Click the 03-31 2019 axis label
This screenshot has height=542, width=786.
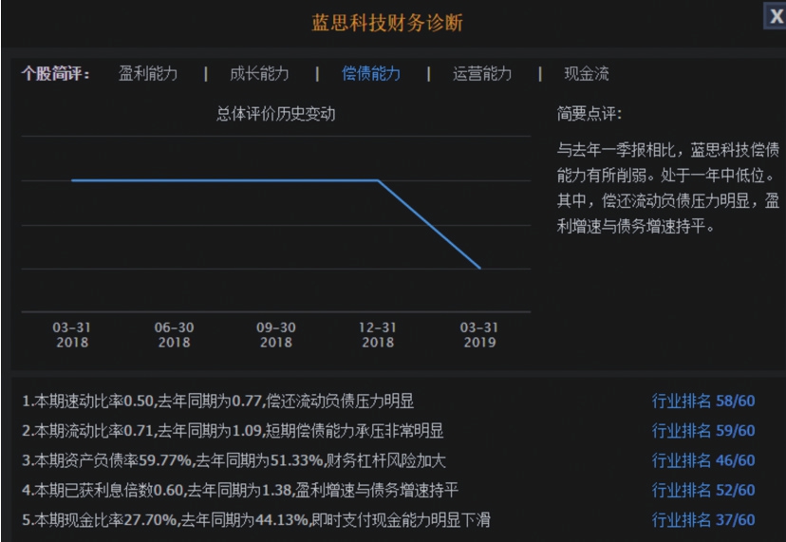(479, 335)
